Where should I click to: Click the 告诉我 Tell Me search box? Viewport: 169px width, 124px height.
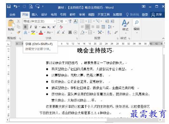[x=133, y=15]
